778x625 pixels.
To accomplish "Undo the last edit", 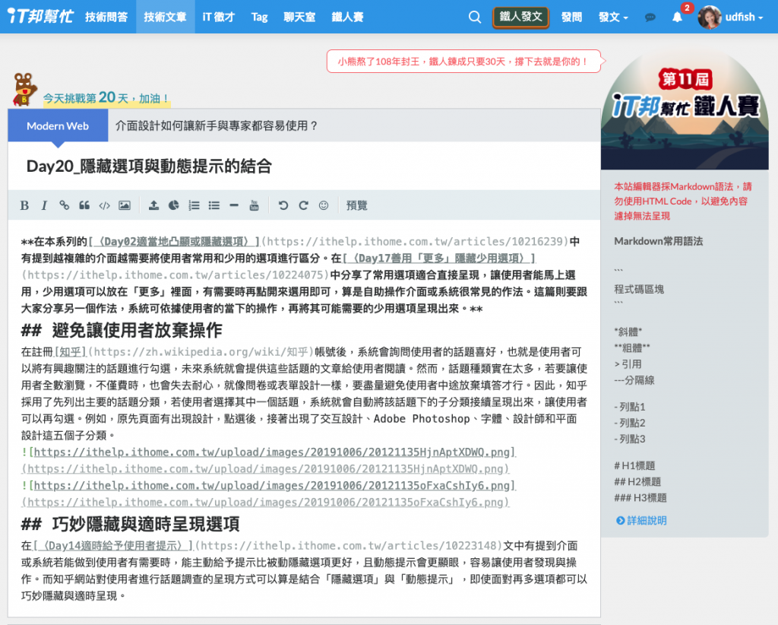I will (283, 205).
